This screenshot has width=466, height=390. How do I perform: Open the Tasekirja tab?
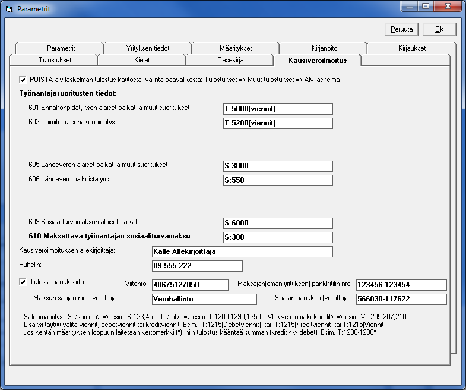click(x=230, y=60)
